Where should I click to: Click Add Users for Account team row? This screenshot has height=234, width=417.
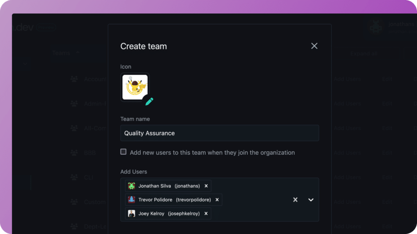[x=347, y=79]
